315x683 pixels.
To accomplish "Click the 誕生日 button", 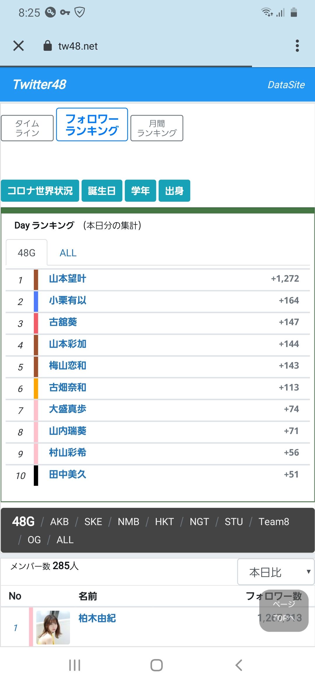I will tap(102, 191).
